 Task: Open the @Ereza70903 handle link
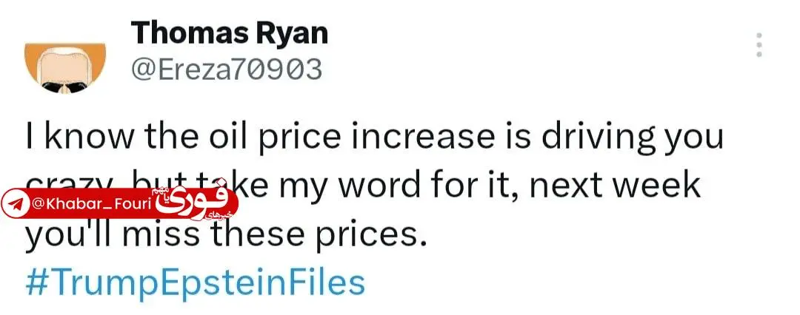click(227, 70)
